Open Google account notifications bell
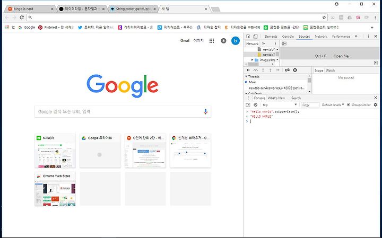382x238 pixels. pyautogui.click(x=223, y=41)
